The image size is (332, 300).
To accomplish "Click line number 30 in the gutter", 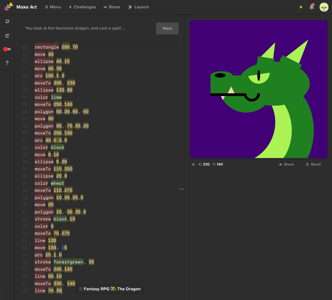I will pyautogui.click(x=25, y=162).
